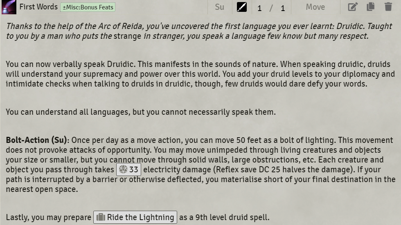The width and height of the screenshot is (401, 225).
Task: Edit the First Words feat
Action: tap(353, 7)
